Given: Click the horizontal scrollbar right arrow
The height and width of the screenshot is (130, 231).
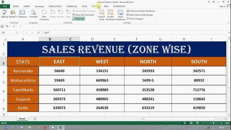Looking at the screenshot, I should tap(226, 119).
